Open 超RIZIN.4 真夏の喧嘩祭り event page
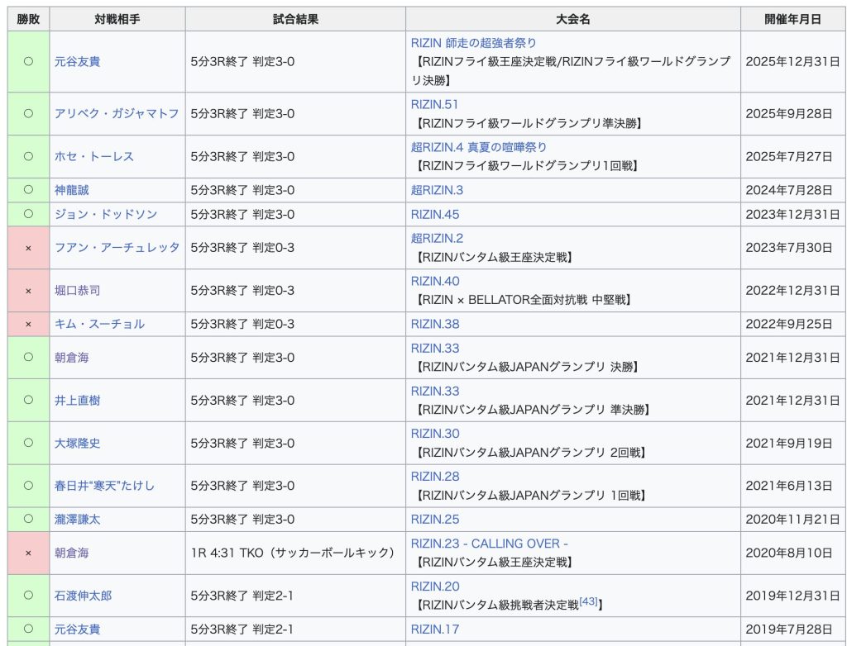The image size is (847, 646). [x=478, y=147]
